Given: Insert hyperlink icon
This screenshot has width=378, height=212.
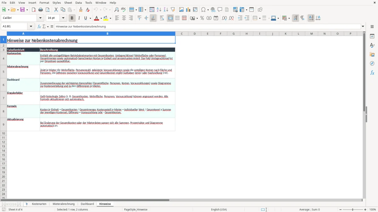Looking at the screenshot, I should (x=213, y=10).
